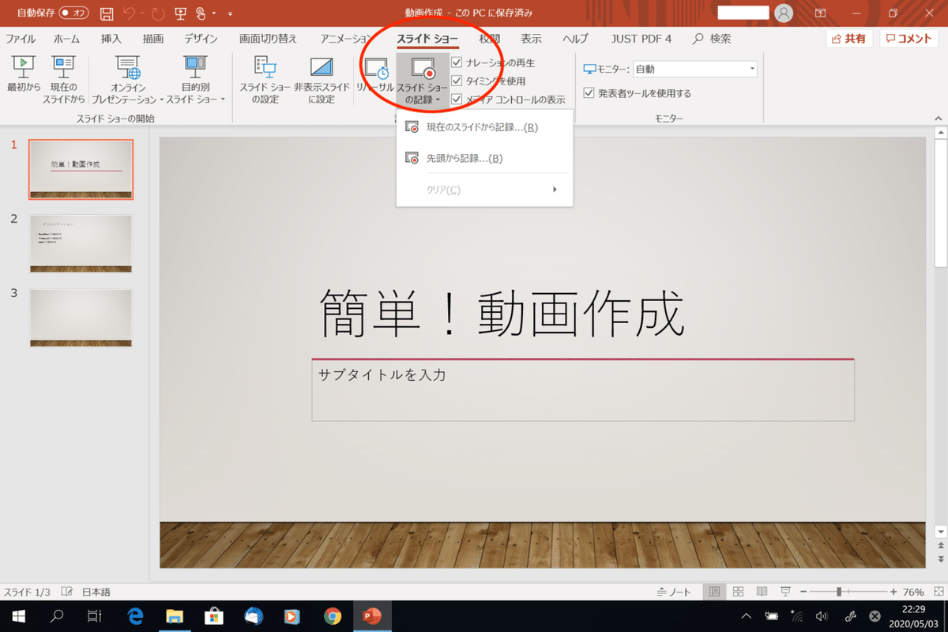
Task: Click the search (検索) box in ribbon
Action: [x=713, y=39]
